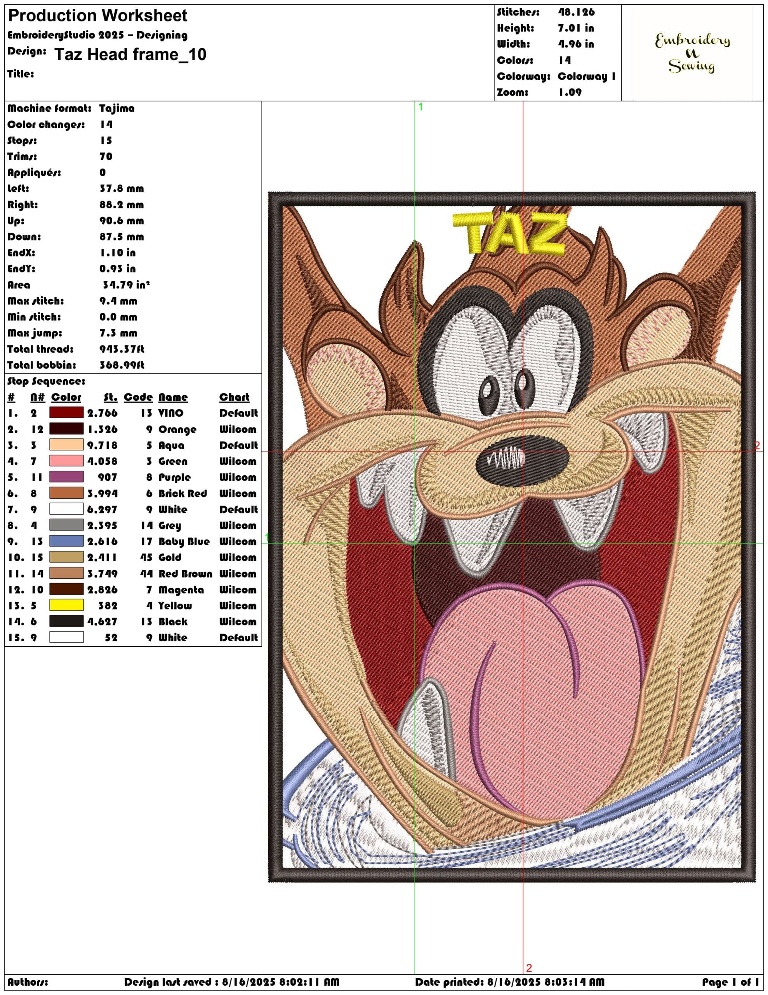
Task: Select the code 45 in the Gold row
Action: point(146,558)
